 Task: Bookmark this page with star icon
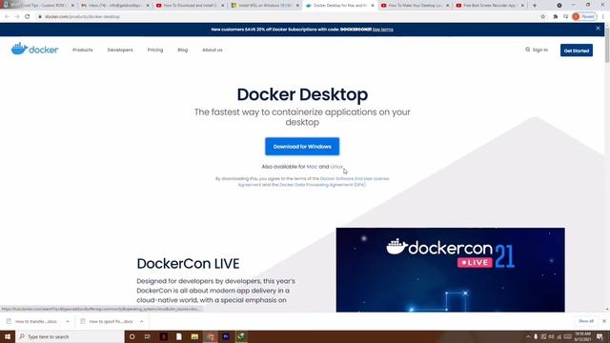click(543, 17)
